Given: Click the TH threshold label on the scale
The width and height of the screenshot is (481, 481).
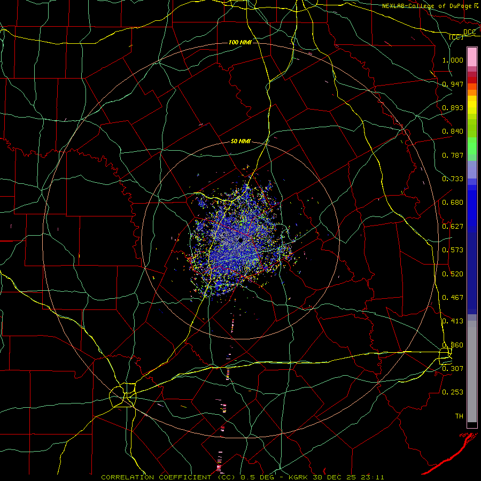Looking at the screenshot, I should 459,416.
